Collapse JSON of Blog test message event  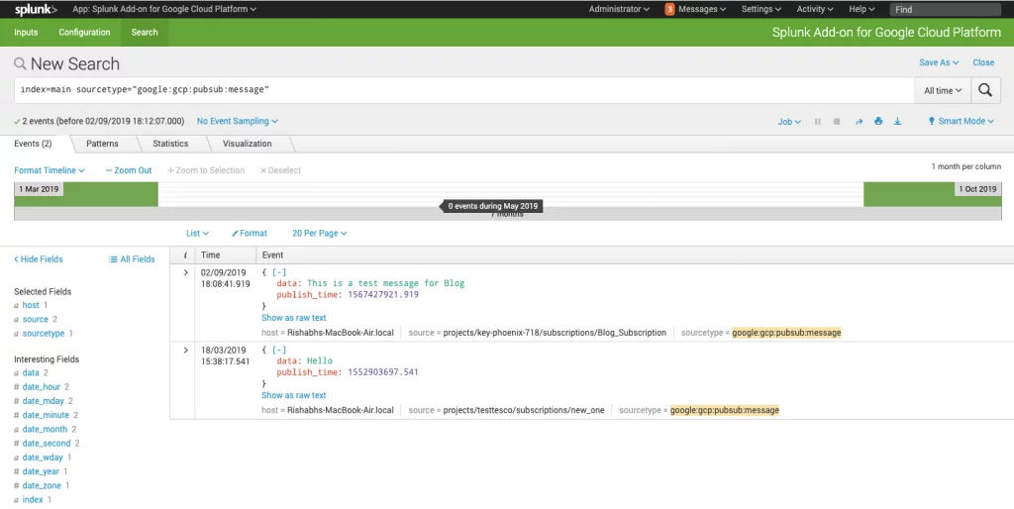point(278,273)
